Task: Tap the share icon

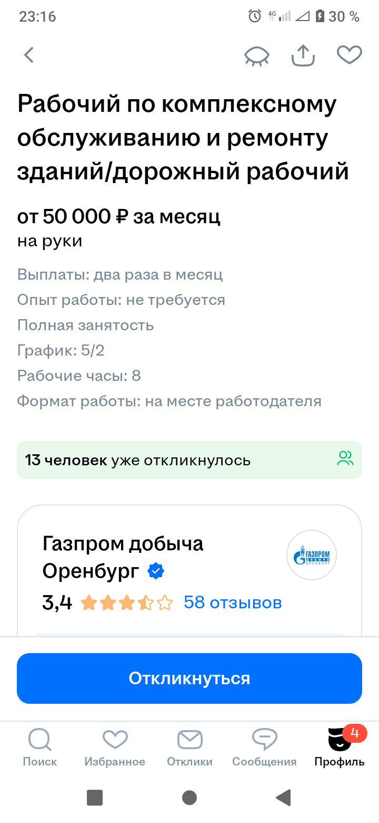Action: click(x=303, y=55)
